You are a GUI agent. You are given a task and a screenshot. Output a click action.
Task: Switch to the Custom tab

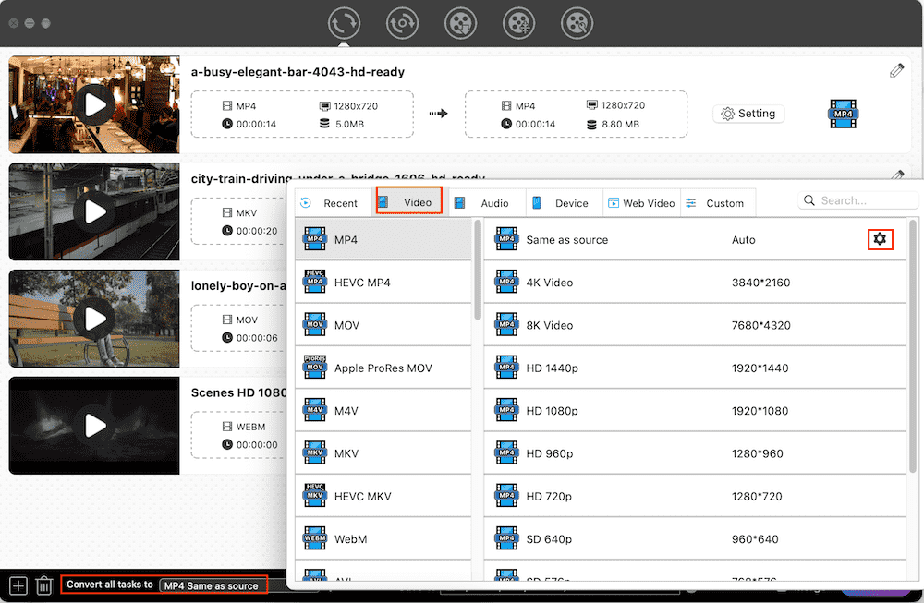pos(718,203)
